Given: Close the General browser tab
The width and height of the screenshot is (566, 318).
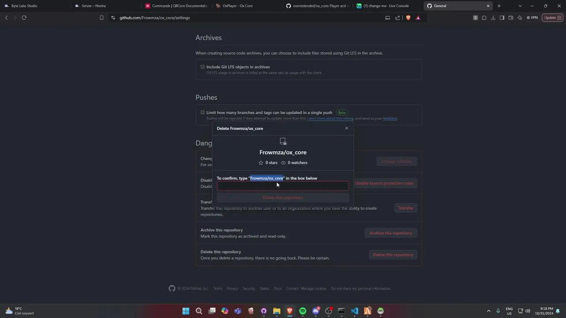Looking at the screenshot, I should (x=488, y=6).
